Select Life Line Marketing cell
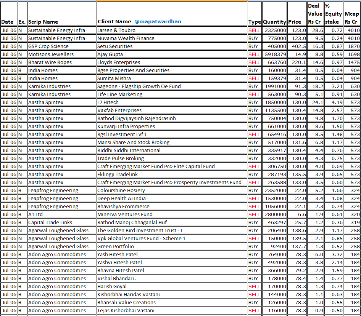The height and width of the screenshot is (316, 361). point(172,95)
